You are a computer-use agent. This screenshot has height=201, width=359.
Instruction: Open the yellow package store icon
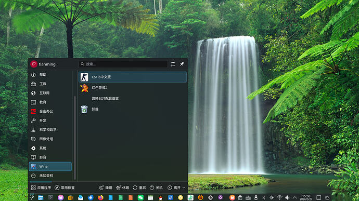click(71, 197)
